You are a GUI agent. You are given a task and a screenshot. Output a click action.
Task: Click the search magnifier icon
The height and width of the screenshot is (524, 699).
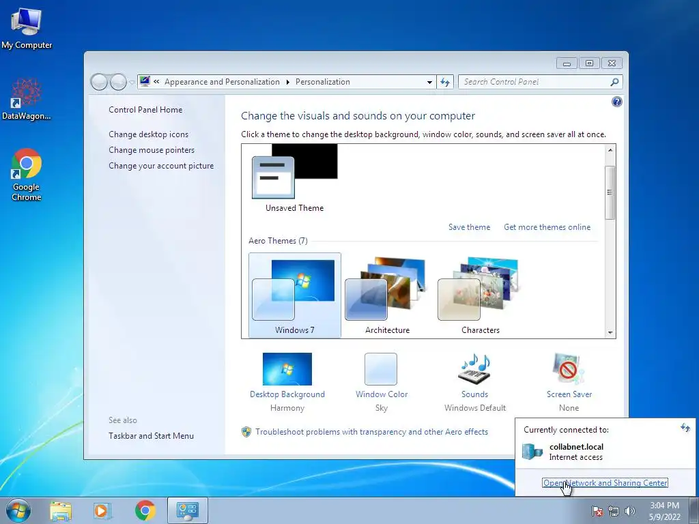615,82
